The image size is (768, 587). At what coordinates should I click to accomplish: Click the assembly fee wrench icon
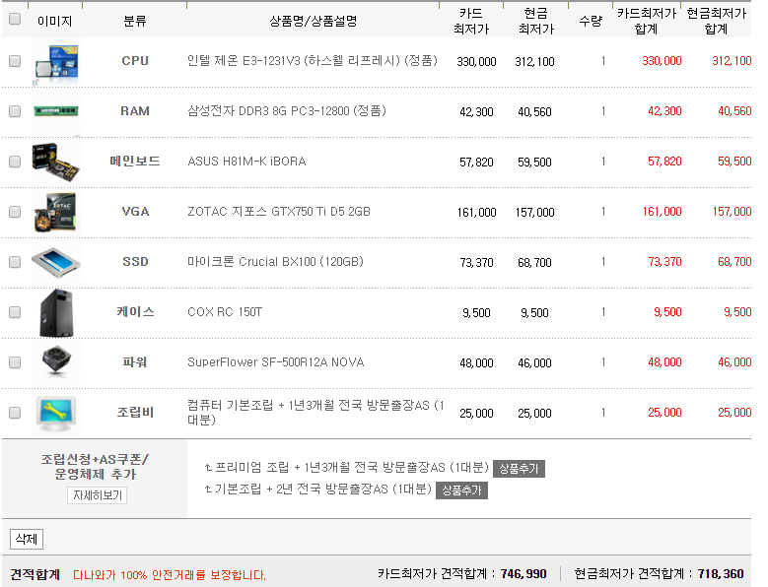(x=56, y=413)
